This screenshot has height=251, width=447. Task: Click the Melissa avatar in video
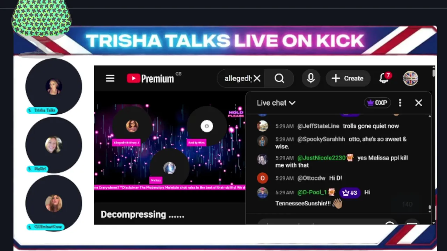[169, 168]
